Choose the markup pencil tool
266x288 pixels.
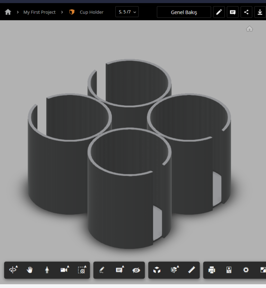point(102,270)
